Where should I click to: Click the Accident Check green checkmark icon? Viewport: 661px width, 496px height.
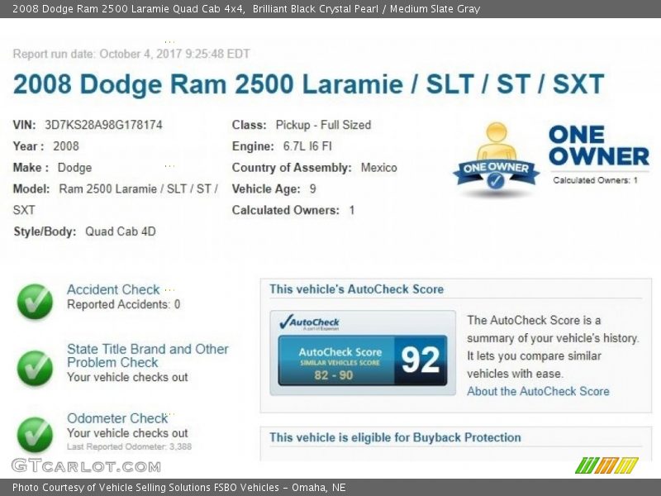pyautogui.click(x=35, y=302)
